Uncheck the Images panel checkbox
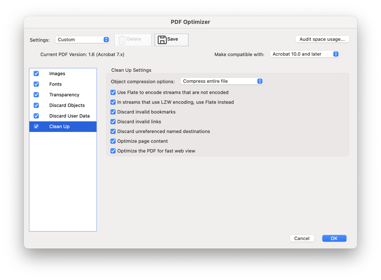 [x=36, y=73]
